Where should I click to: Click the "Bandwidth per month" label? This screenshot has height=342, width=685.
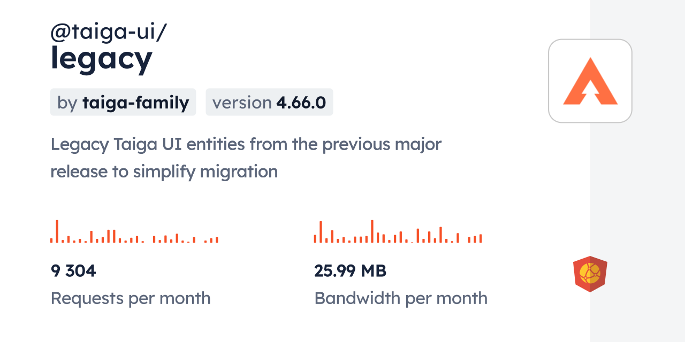click(401, 298)
